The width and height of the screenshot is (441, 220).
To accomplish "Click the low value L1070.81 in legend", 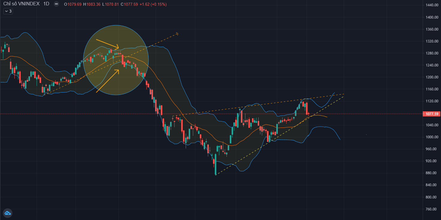I will pyautogui.click(x=110, y=4).
